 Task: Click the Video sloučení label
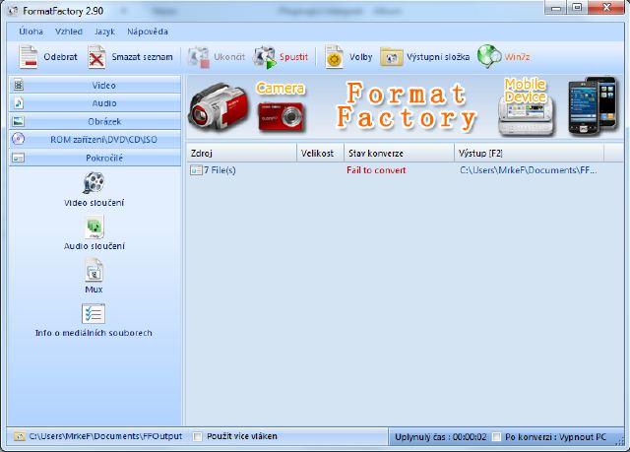tap(94, 203)
